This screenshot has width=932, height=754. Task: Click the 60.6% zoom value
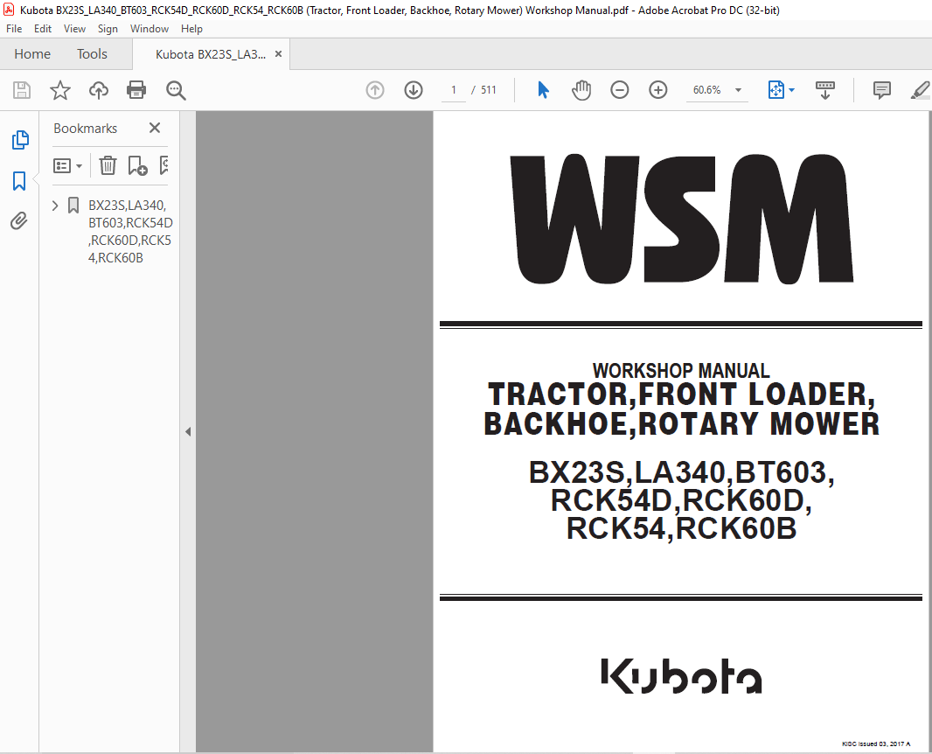[x=706, y=90]
